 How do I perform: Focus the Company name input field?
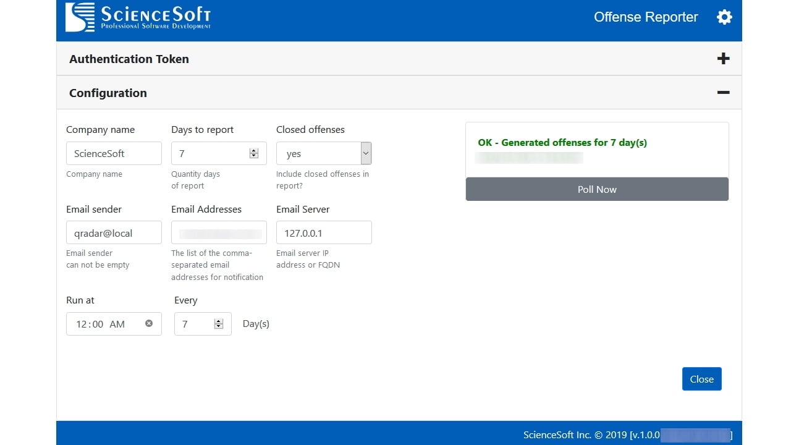click(114, 153)
